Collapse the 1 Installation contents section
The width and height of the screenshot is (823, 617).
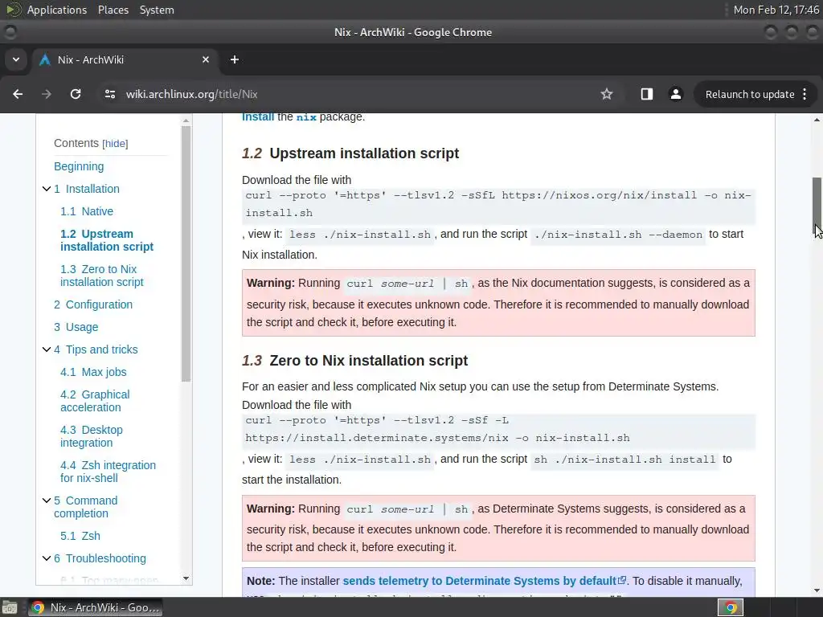pyautogui.click(x=46, y=189)
